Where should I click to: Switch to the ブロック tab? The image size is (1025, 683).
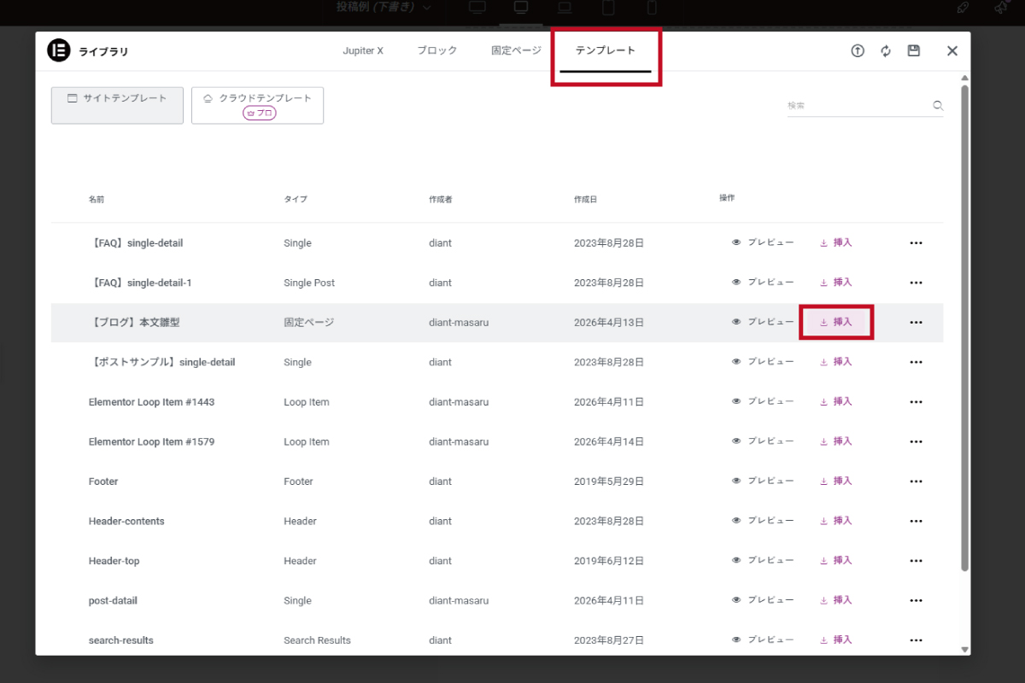click(x=437, y=50)
